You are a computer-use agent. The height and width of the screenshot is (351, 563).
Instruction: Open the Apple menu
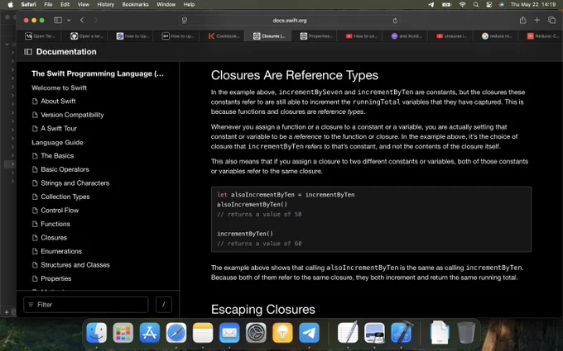pyautogui.click(x=11, y=5)
